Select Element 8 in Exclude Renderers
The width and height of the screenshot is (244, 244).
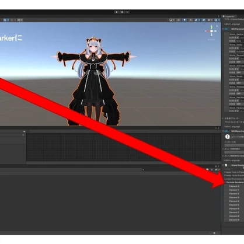point(234,216)
